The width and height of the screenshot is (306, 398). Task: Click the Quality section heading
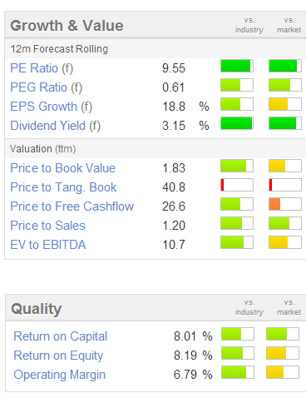point(37,309)
